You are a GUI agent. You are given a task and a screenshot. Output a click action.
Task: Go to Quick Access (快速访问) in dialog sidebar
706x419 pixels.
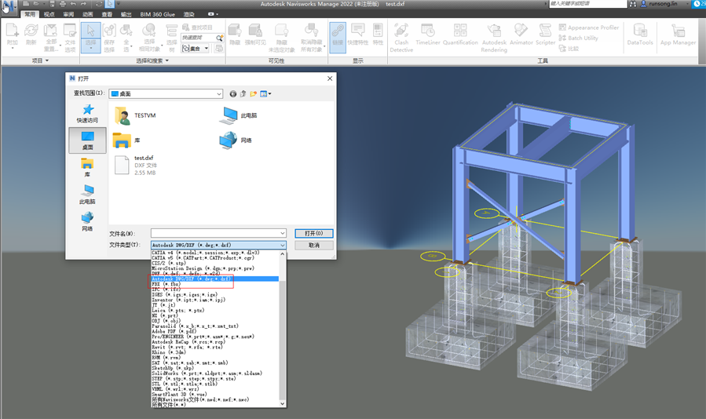coord(87,114)
